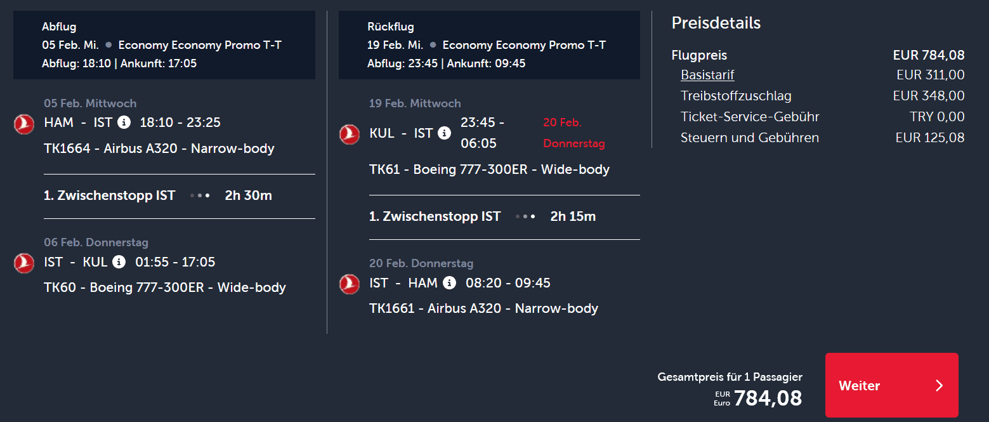The height and width of the screenshot is (422, 989).
Task: Click Turkish Airlines logo beside flight TK1664
Action: pyautogui.click(x=24, y=124)
